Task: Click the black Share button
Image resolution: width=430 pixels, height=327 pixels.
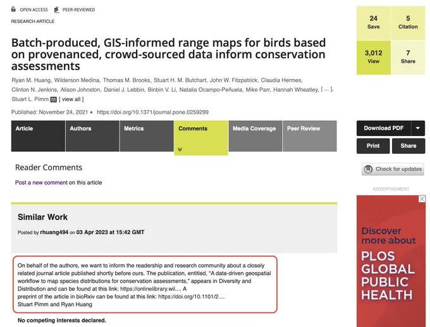Action: click(x=408, y=146)
